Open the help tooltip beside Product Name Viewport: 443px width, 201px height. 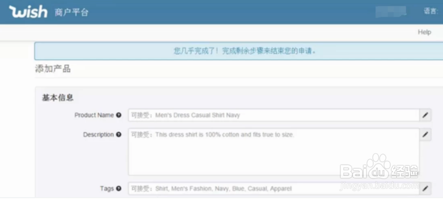pyautogui.click(x=119, y=115)
